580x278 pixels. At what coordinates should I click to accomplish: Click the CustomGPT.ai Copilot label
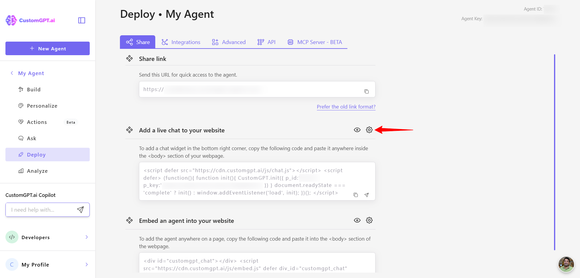[31, 195]
